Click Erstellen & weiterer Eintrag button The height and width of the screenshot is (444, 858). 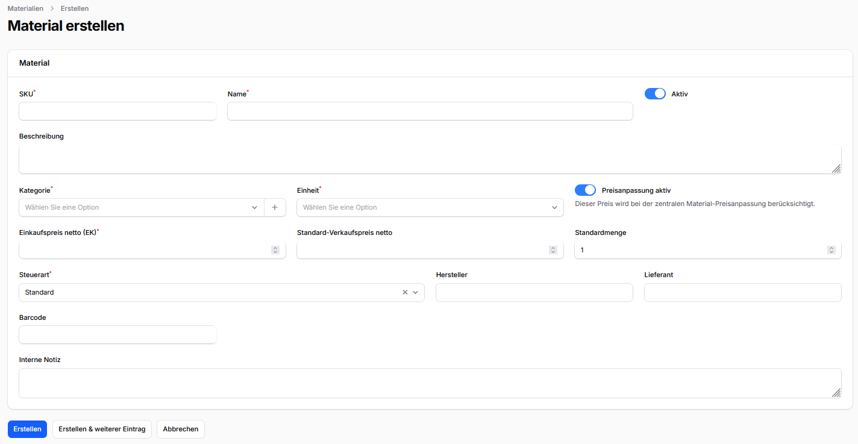102,429
